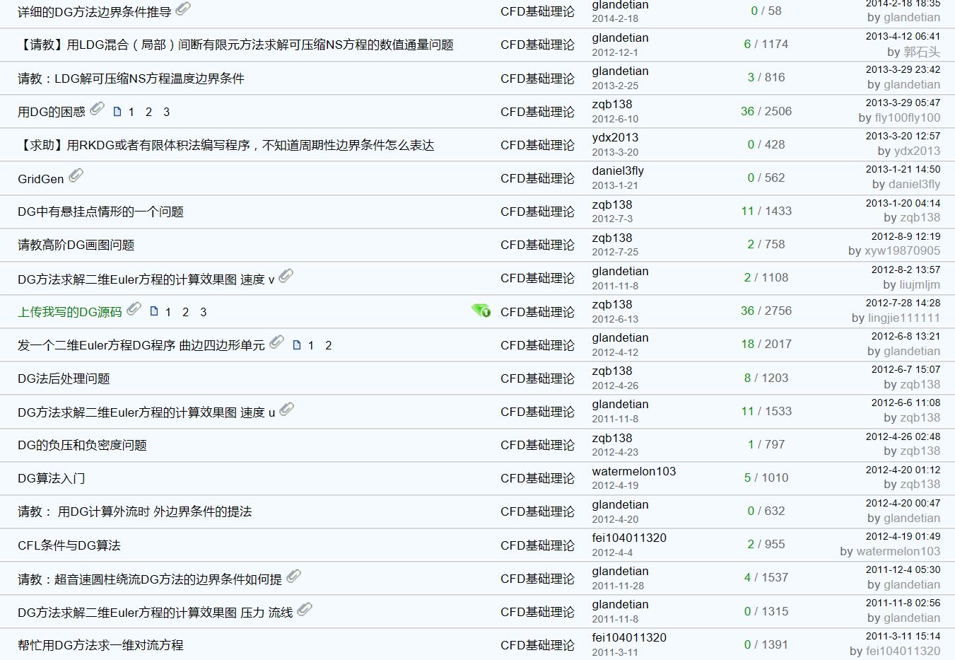Click the green digest badge on 上传我写的DG源码 row

(481, 311)
